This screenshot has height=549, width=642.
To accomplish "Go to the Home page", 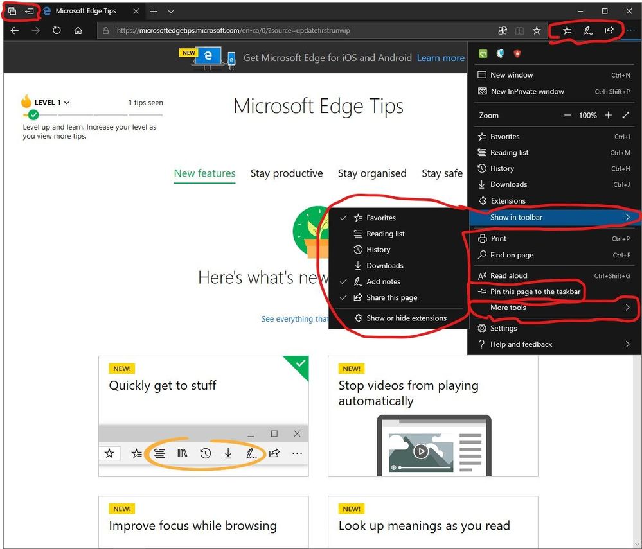I will (78, 30).
